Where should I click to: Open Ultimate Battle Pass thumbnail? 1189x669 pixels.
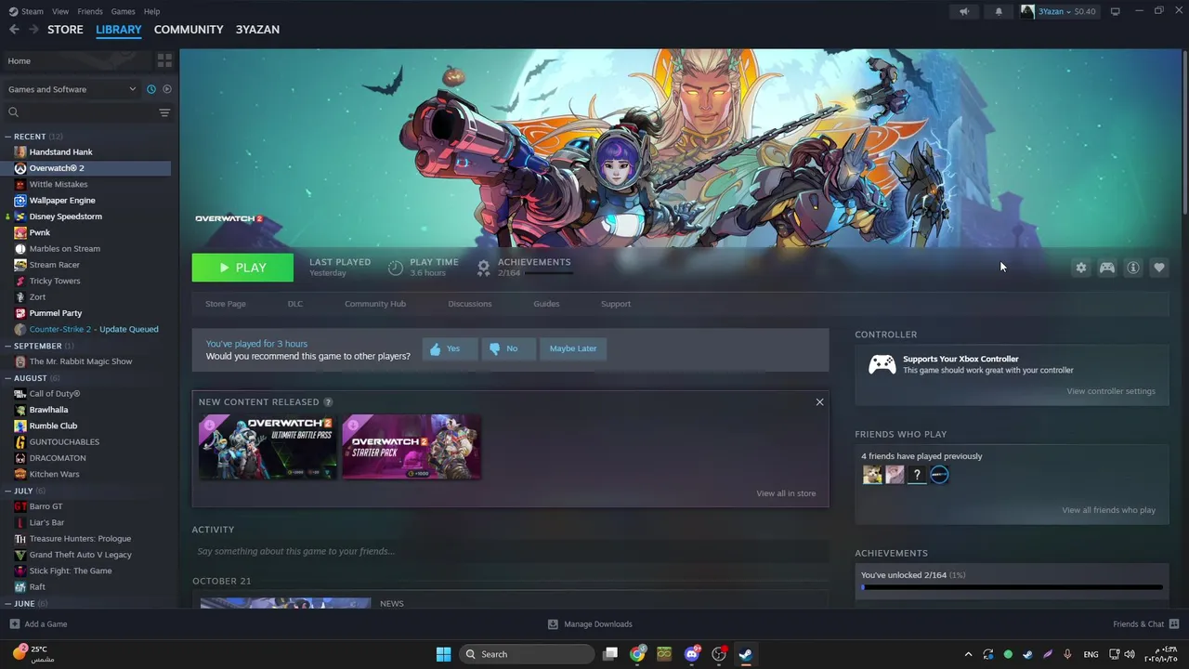click(x=268, y=447)
